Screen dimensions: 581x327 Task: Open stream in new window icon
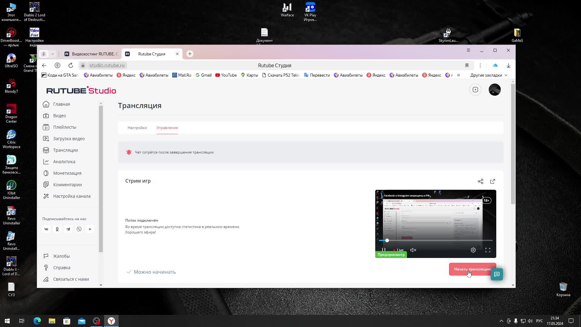tap(493, 181)
